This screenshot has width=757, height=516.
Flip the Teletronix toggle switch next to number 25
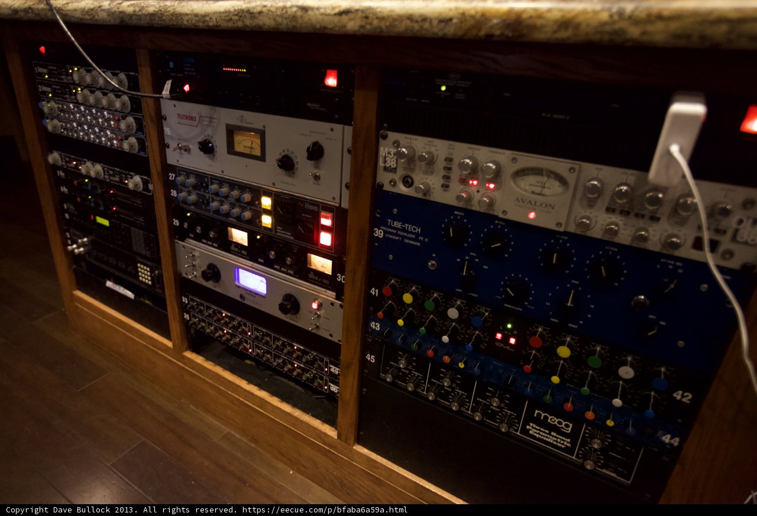pyautogui.click(x=180, y=148)
